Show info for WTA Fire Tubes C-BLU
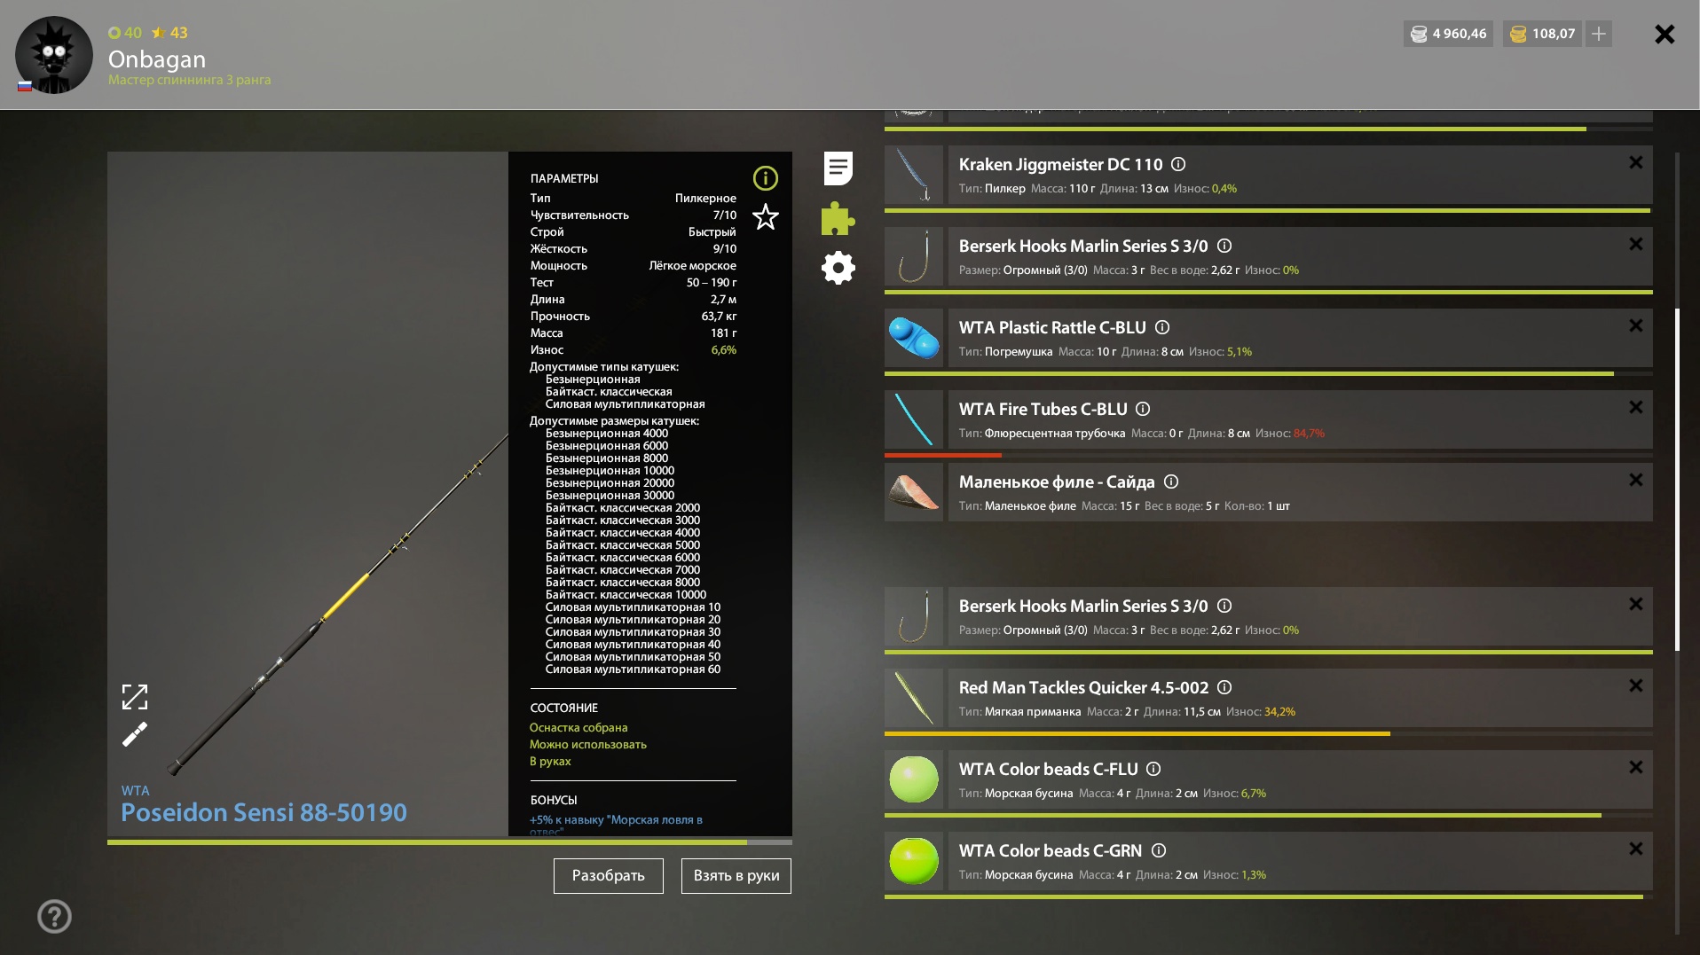 click(1143, 409)
